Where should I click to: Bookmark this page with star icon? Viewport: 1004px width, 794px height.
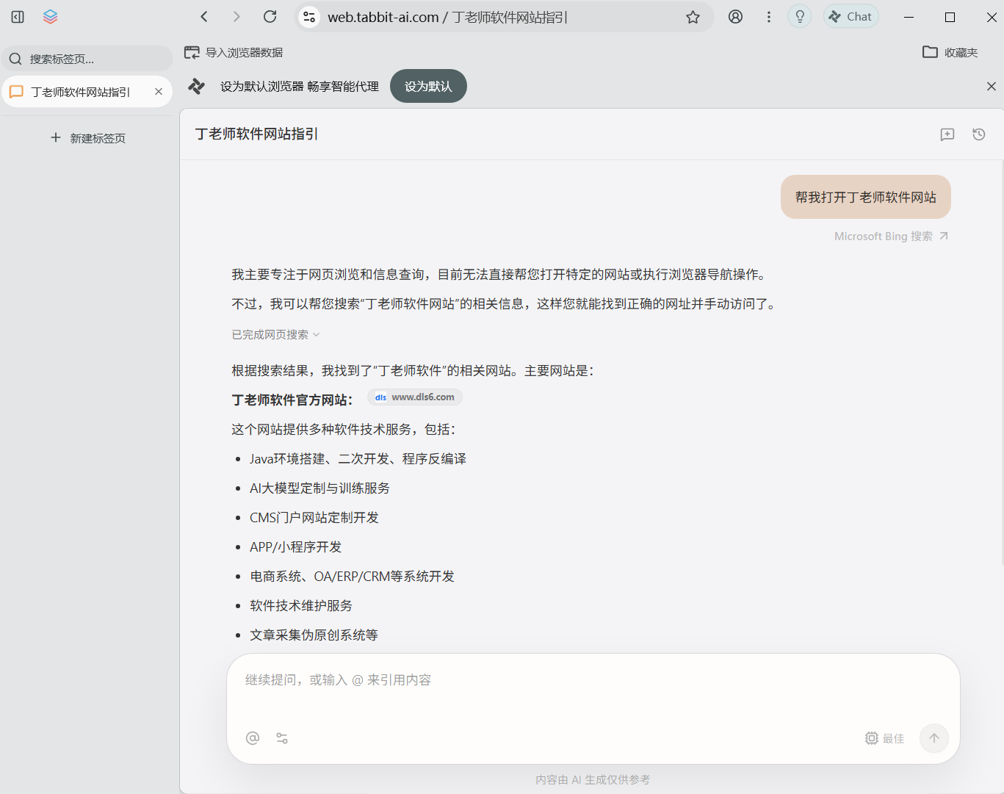(x=693, y=17)
